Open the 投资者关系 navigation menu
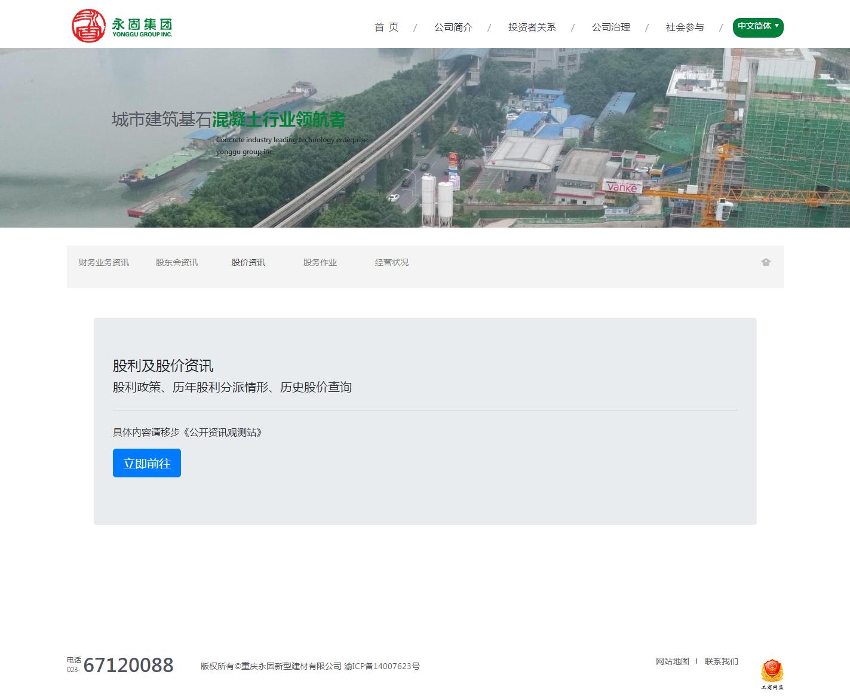Screen dimensions: 850x699 click(x=532, y=27)
